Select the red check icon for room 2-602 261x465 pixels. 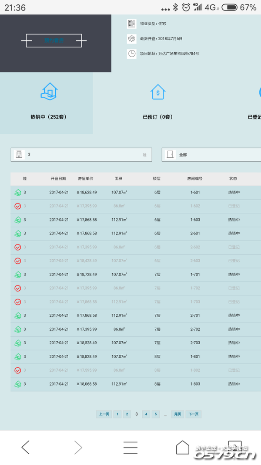point(18,247)
